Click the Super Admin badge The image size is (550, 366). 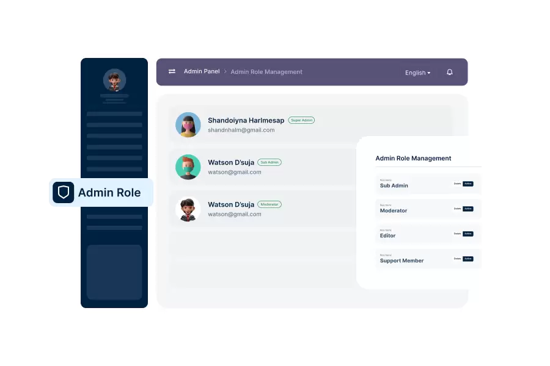301,120
